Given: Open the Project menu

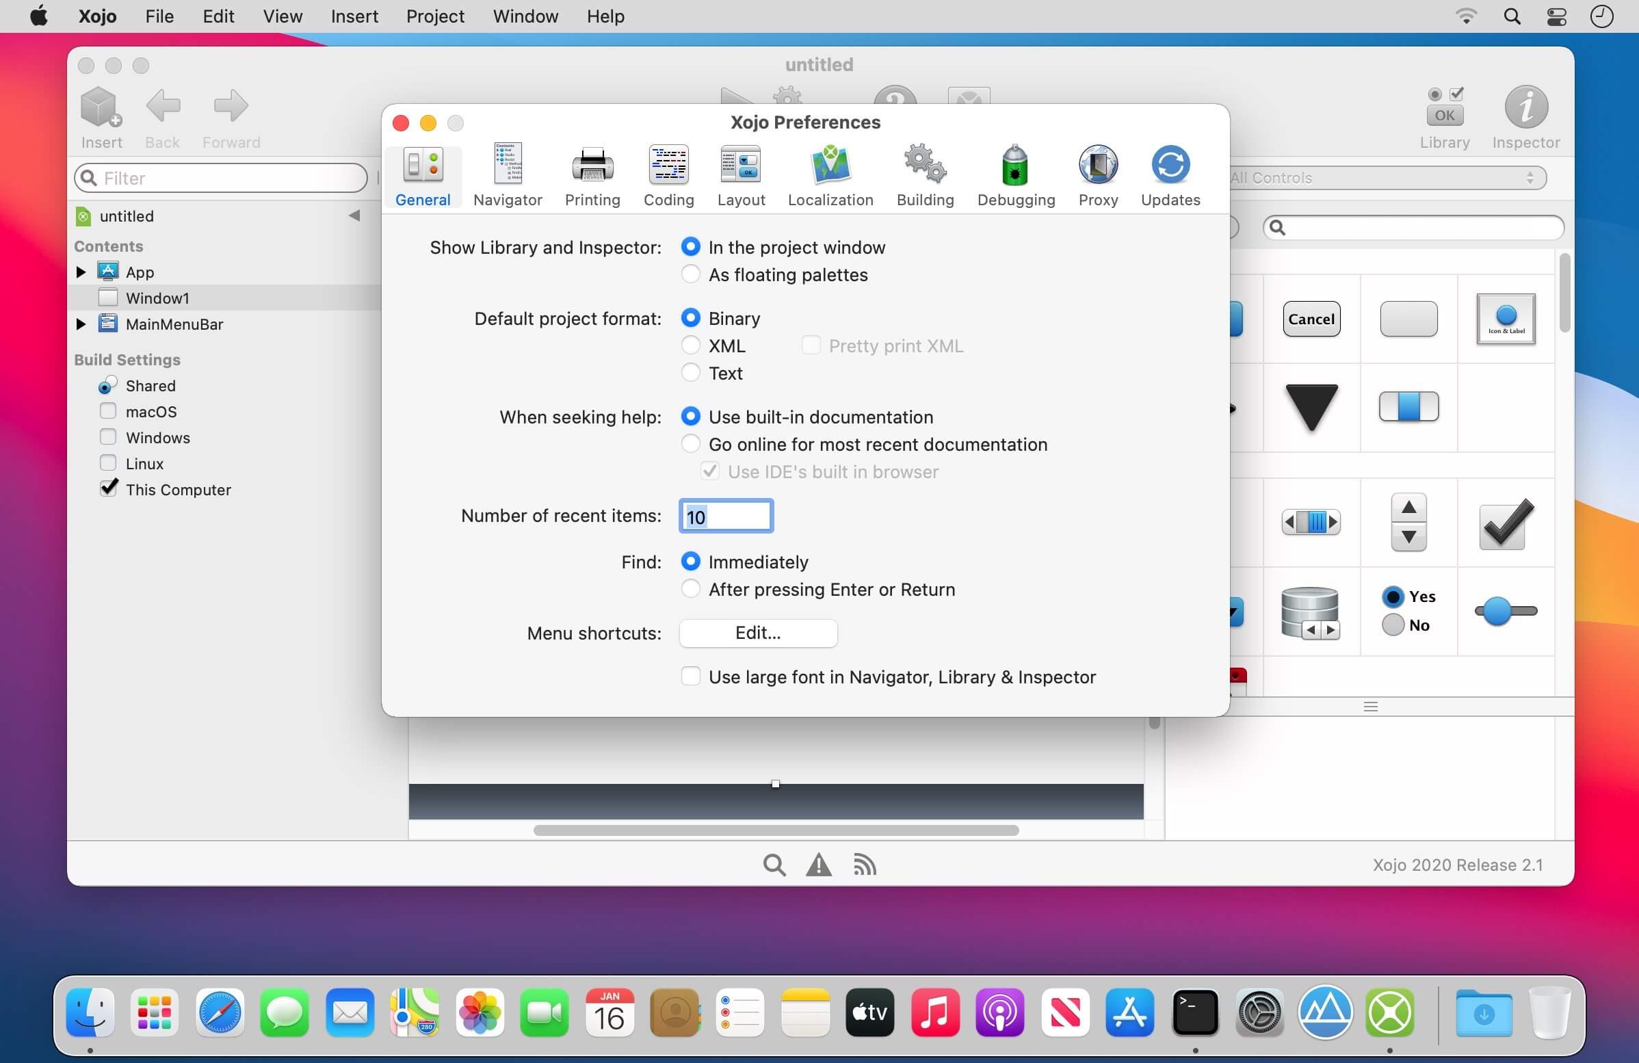Looking at the screenshot, I should click(434, 16).
